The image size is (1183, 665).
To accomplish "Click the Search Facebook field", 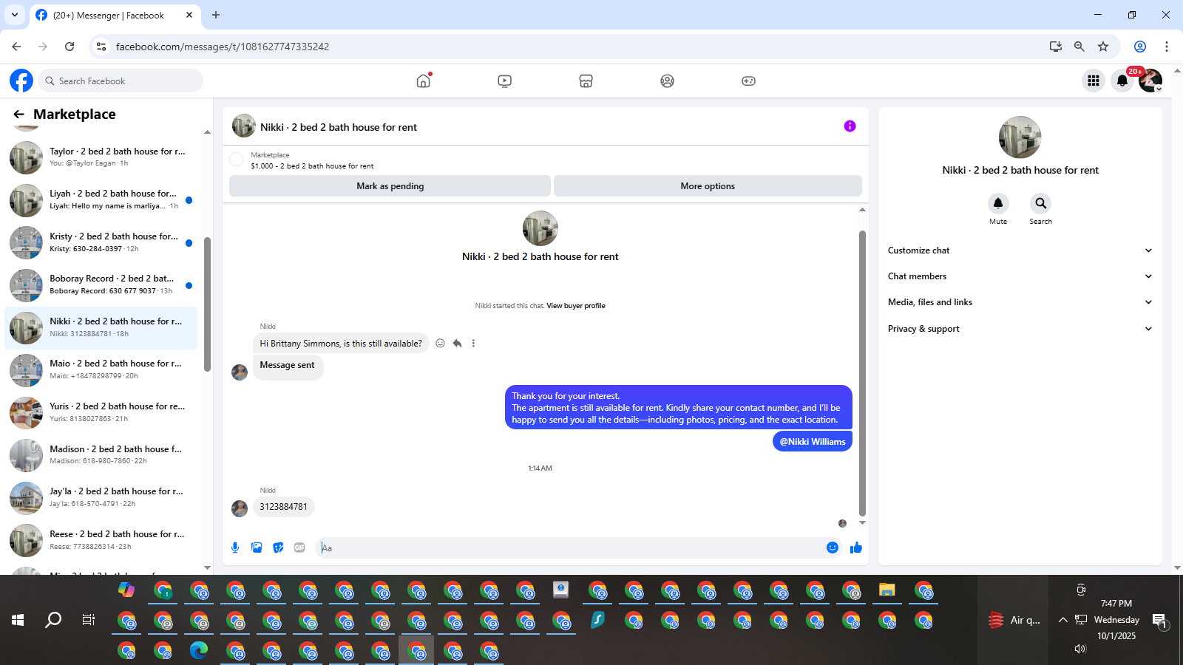I will (120, 81).
